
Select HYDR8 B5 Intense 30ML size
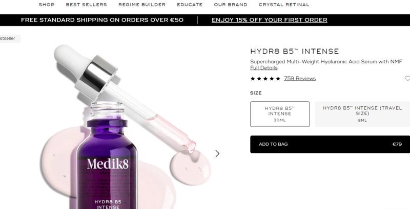click(x=280, y=114)
